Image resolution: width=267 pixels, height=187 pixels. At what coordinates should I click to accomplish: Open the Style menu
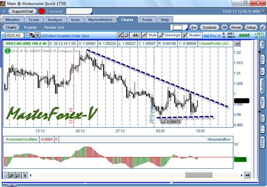(x=149, y=35)
